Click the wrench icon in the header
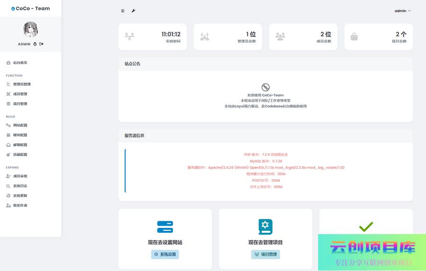This screenshot has height=271, width=426. click(133, 11)
